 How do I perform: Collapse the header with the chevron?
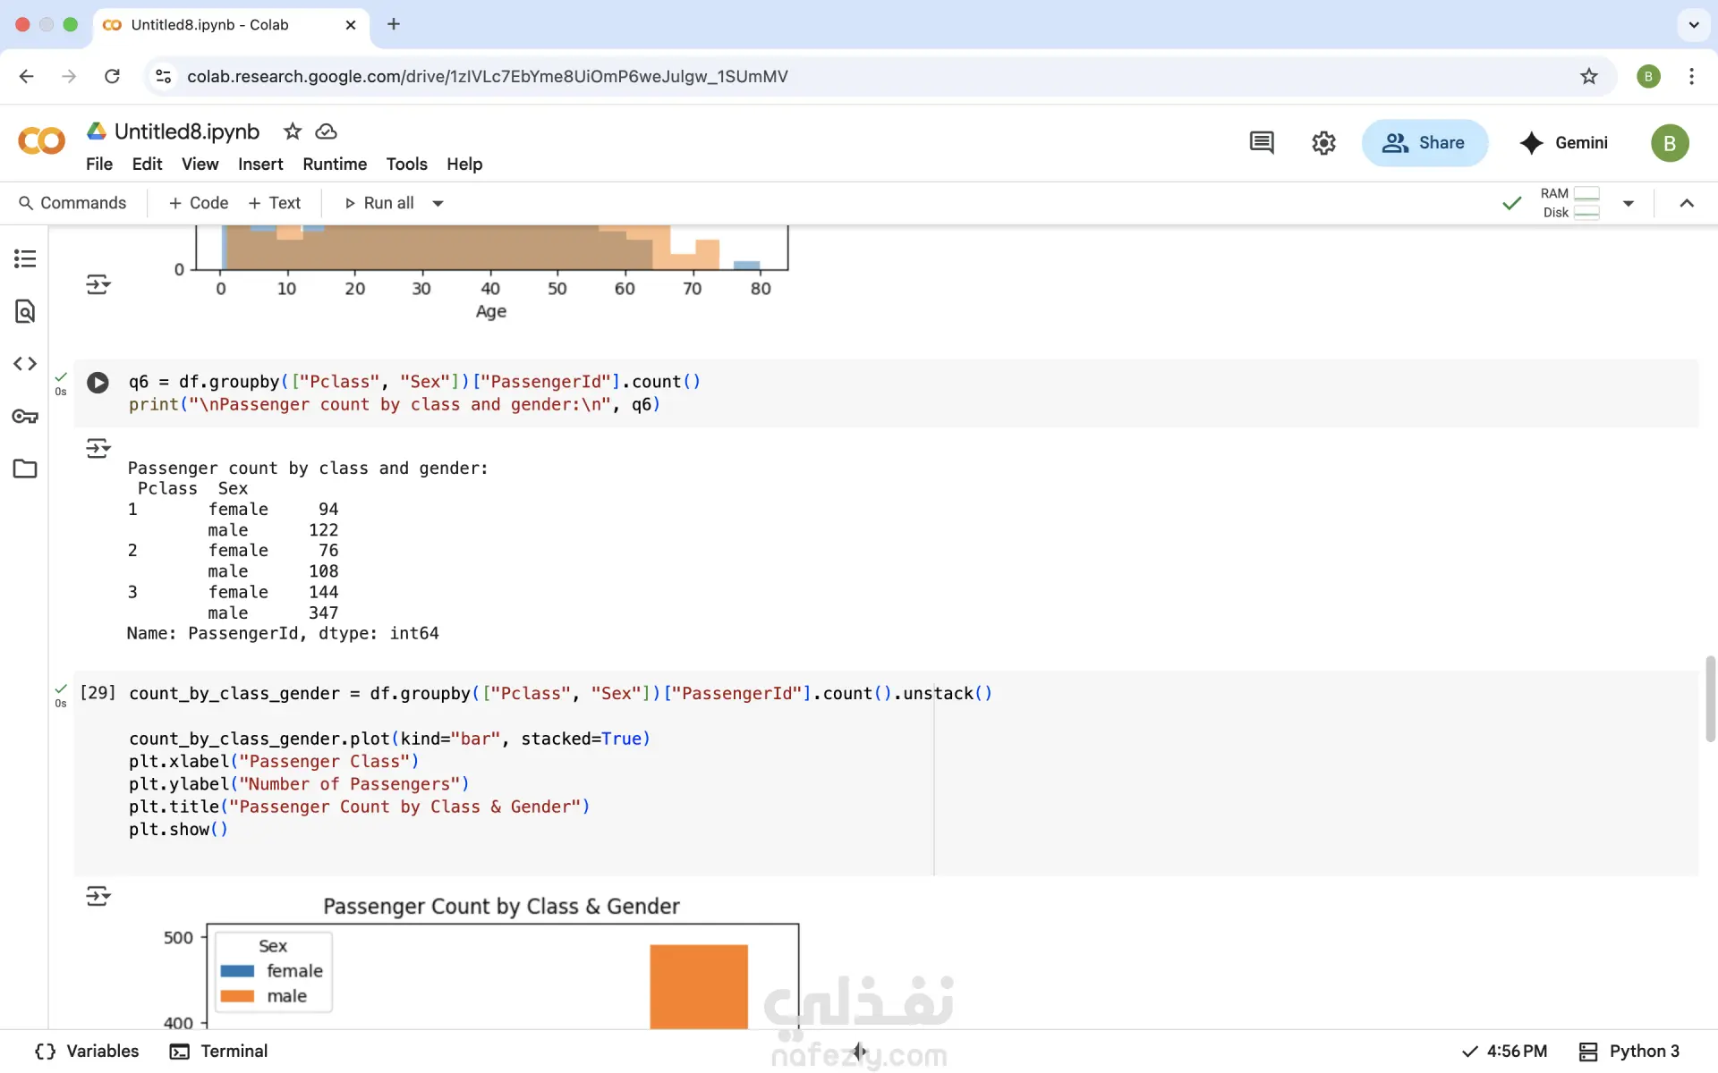[x=1687, y=204]
